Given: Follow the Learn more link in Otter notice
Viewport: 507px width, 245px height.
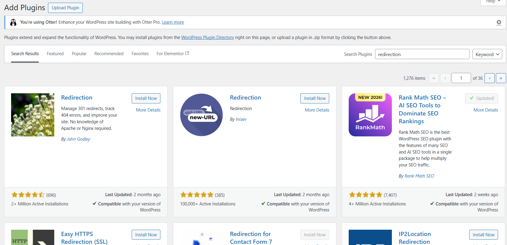Looking at the screenshot, I should pyautogui.click(x=173, y=22).
